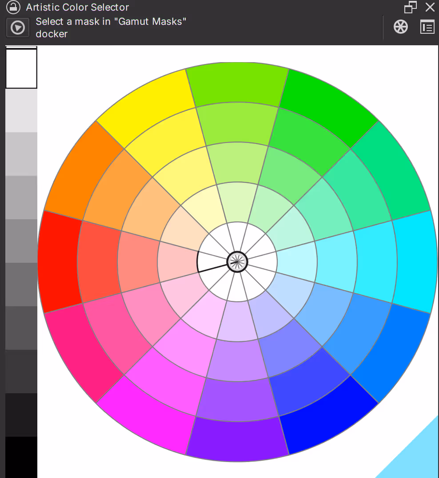Open the selector settings list icon
The image size is (439, 478).
tap(427, 27)
